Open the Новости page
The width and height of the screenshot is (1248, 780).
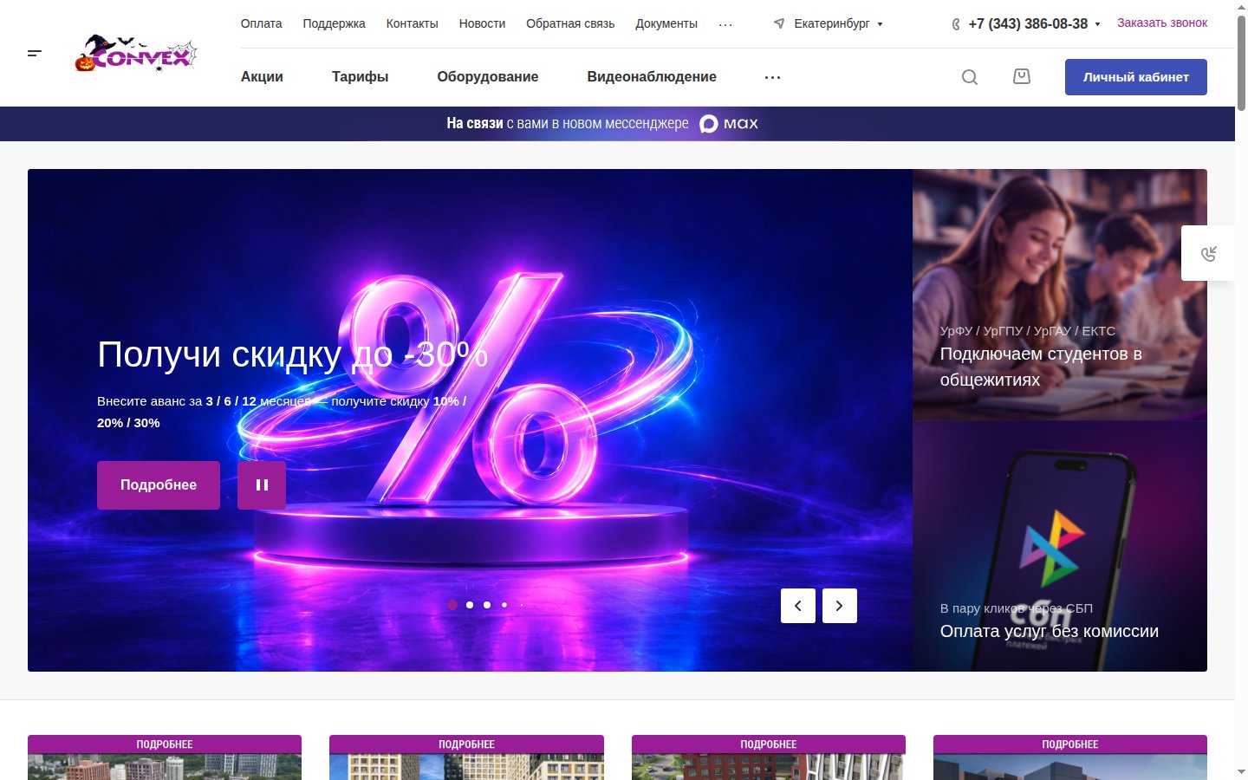(482, 23)
